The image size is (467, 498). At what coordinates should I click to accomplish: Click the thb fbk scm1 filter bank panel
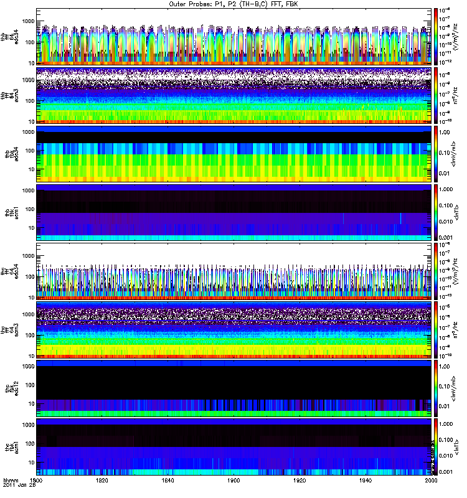pyautogui.click(x=234, y=212)
